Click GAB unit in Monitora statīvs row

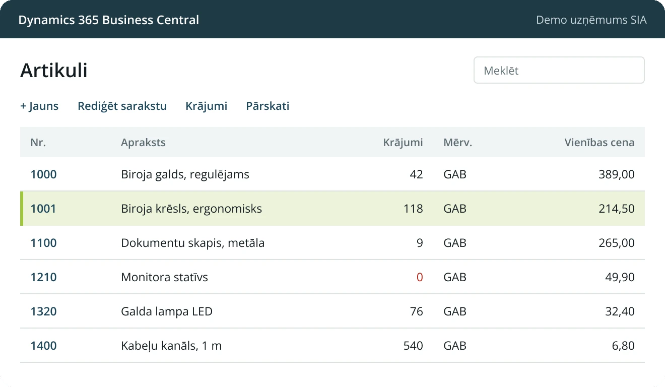point(455,277)
